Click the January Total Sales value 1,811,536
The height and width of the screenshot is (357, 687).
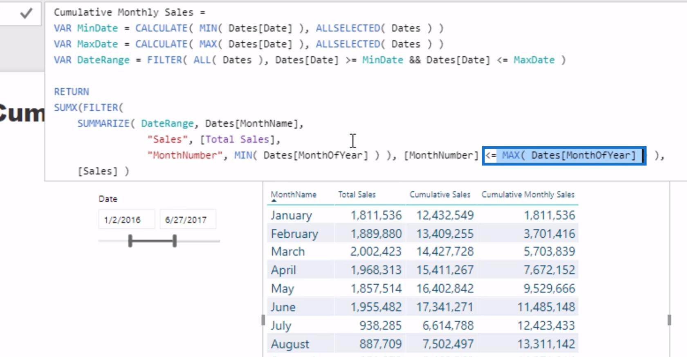click(376, 215)
